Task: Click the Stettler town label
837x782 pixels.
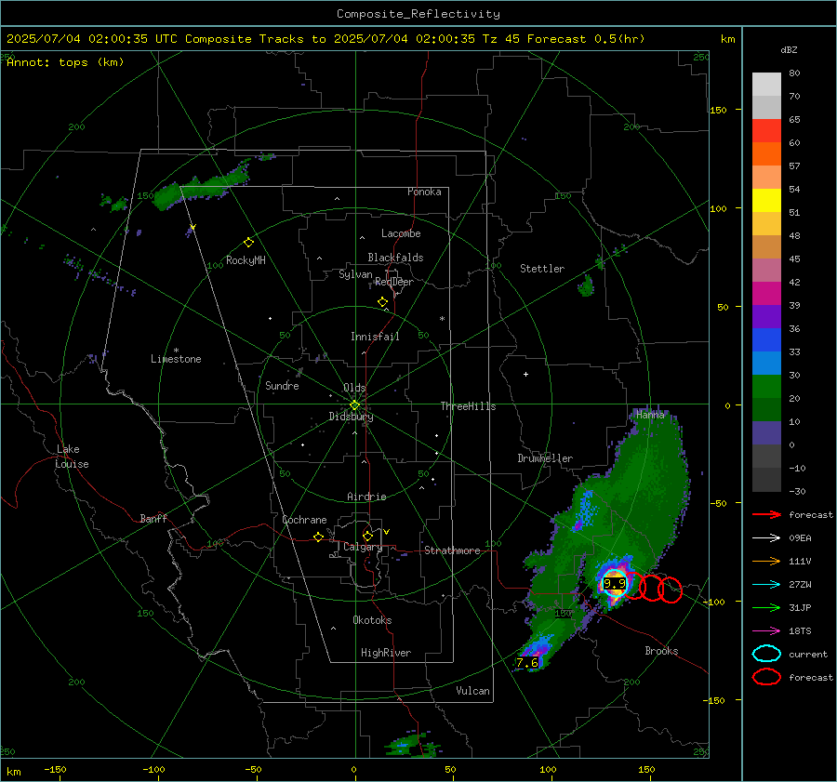Action: tap(542, 269)
